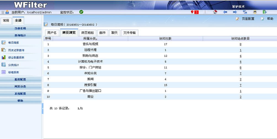Open 每日简报 in the sidebar
This screenshot has width=277, height=139.
pos(14,43)
